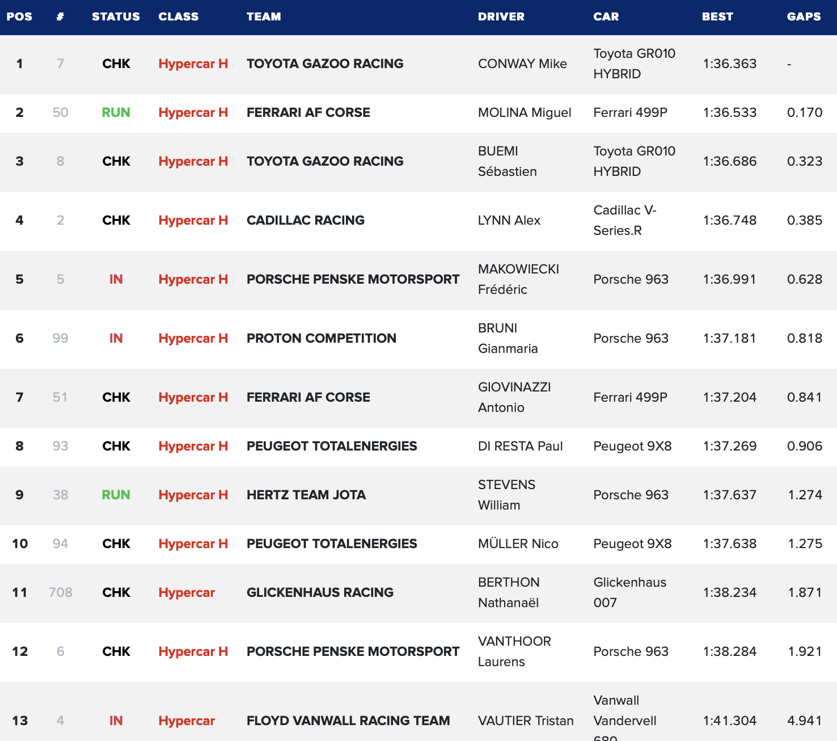This screenshot has height=741, width=837.
Task: Click best time 1:36.991
Action: (730, 279)
